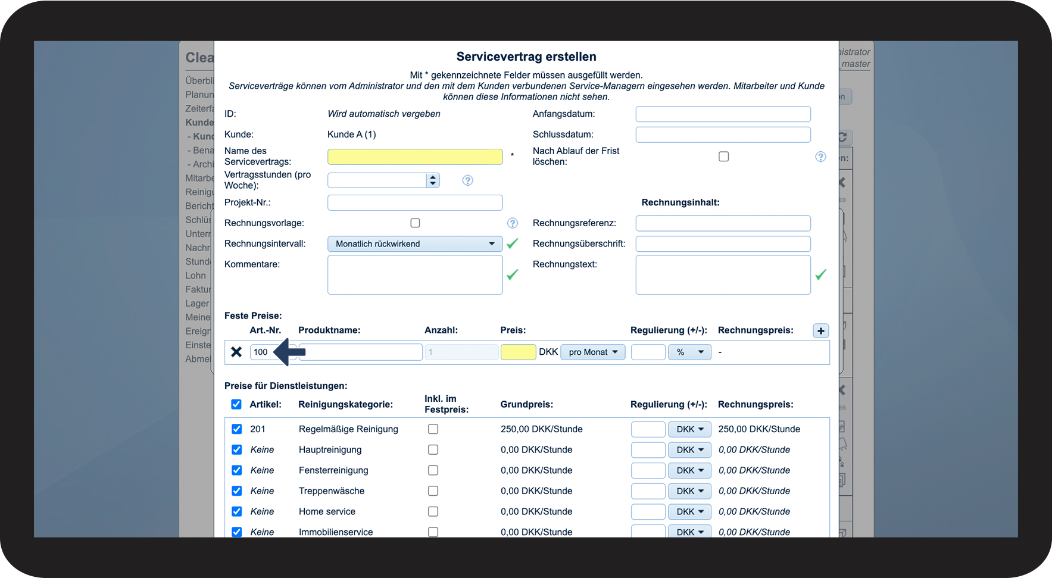Open DKK dropdown in Immobilienservice row
1052x578 pixels.
click(689, 531)
